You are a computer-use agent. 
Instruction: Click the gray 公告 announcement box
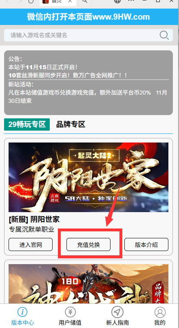point(88,83)
